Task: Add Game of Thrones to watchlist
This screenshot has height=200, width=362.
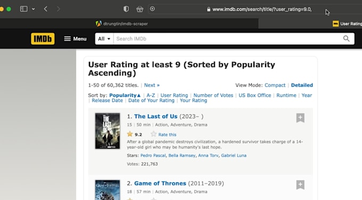Action: (x=300, y=185)
